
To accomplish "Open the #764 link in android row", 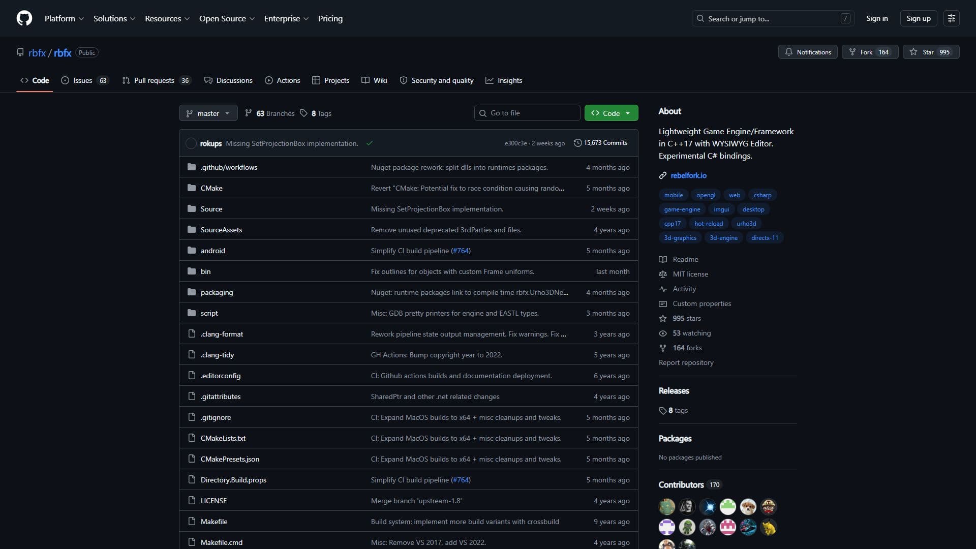I will [x=461, y=251].
